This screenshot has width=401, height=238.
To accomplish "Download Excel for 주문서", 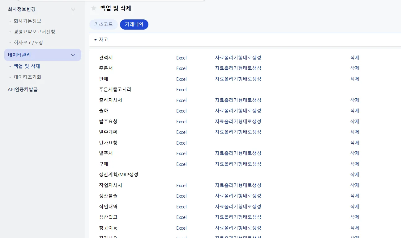I will coord(181,68).
